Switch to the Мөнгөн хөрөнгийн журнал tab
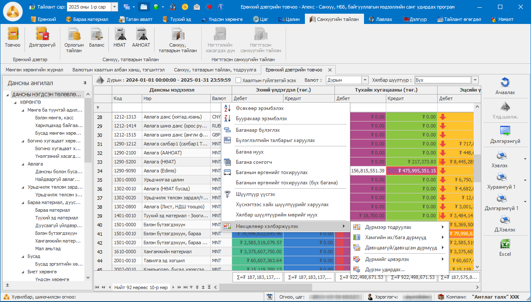This screenshot has width=531, height=302. 34,70
